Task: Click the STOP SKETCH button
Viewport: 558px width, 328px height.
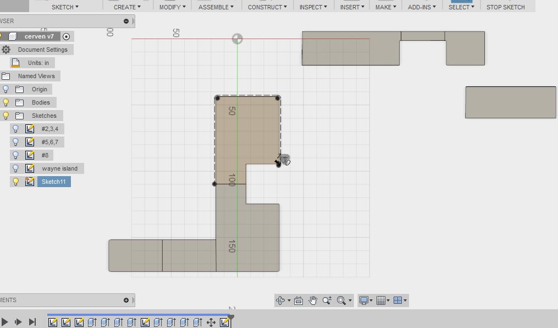Action: [505, 7]
